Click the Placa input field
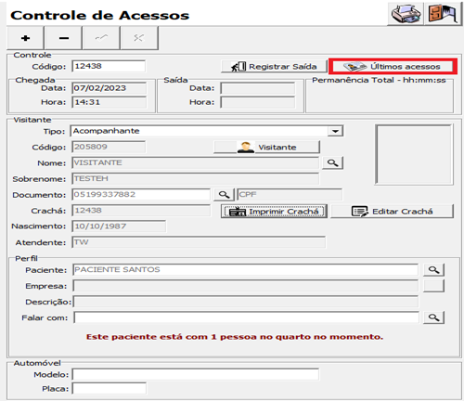 (x=110, y=389)
